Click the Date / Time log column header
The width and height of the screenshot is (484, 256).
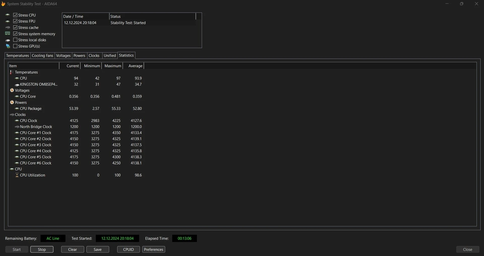tap(86, 16)
